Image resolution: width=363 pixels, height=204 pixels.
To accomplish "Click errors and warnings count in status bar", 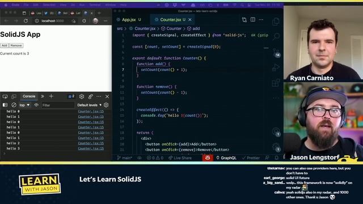I will point(155,158).
